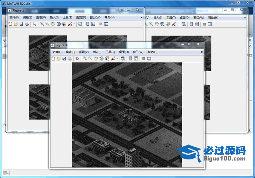Image resolution: width=255 pixels, height=178 pixels.
Task: Maximize the Figure 3 window
Action: coord(189,44)
